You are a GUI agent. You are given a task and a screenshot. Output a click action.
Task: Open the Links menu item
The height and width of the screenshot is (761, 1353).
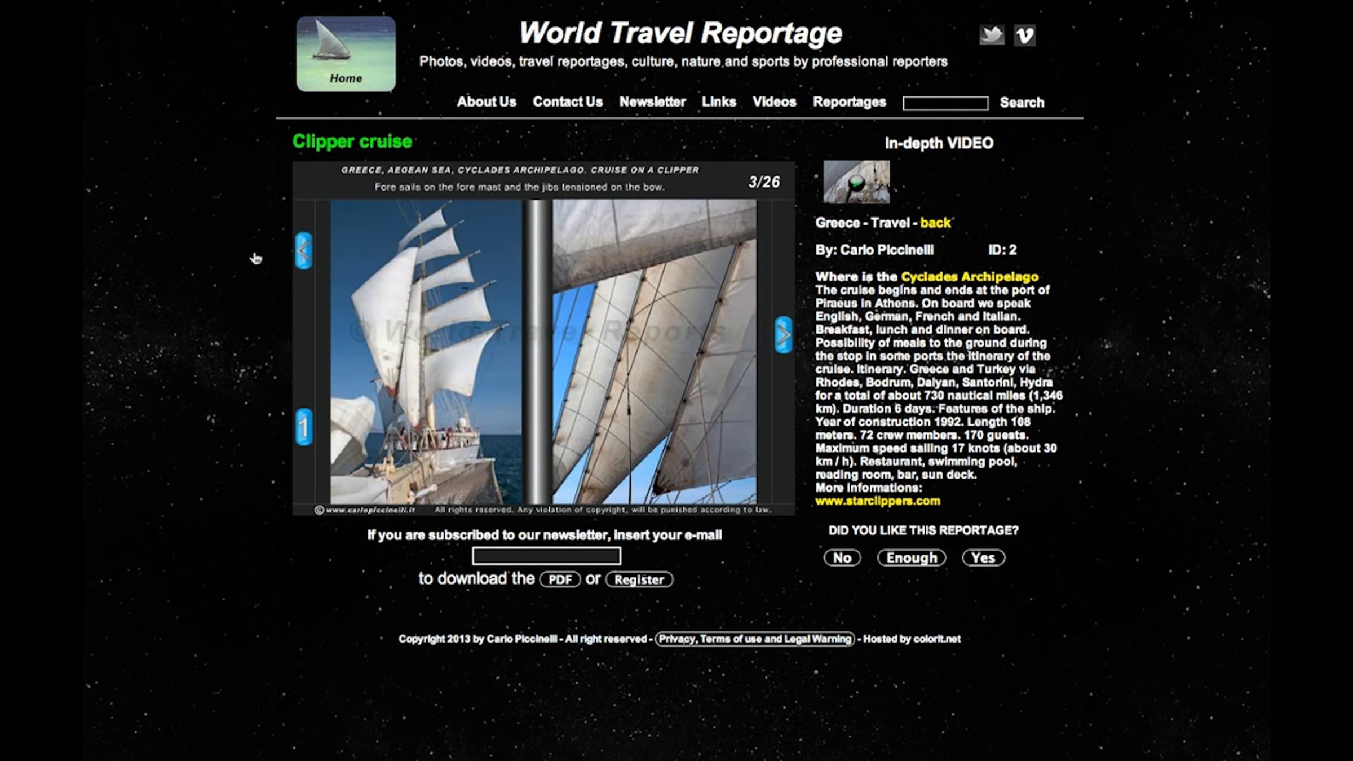point(719,102)
